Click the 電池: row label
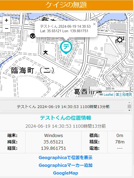The width and height of the screenshot is (134, 178). [x=95, y=148]
